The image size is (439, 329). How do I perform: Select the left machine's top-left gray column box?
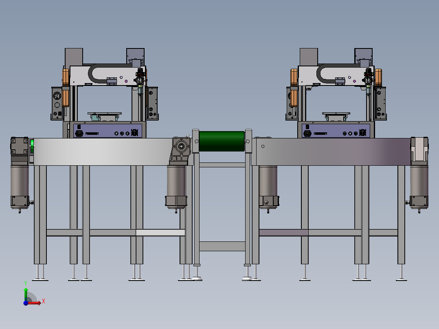pyautogui.click(x=74, y=57)
